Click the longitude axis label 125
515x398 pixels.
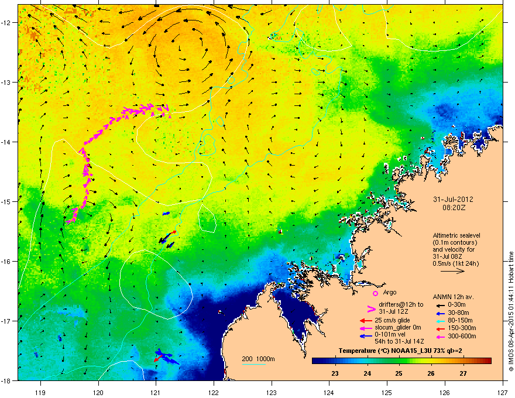pos(387,392)
